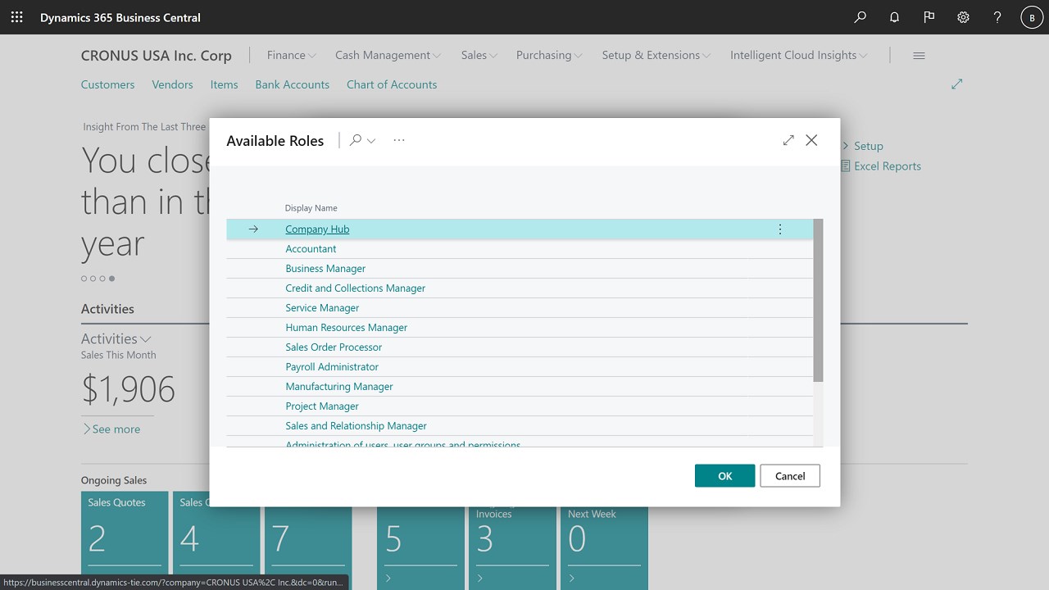Click the CRONUS USA Inc. Corp company name
The width and height of the screenshot is (1049, 590).
(157, 56)
